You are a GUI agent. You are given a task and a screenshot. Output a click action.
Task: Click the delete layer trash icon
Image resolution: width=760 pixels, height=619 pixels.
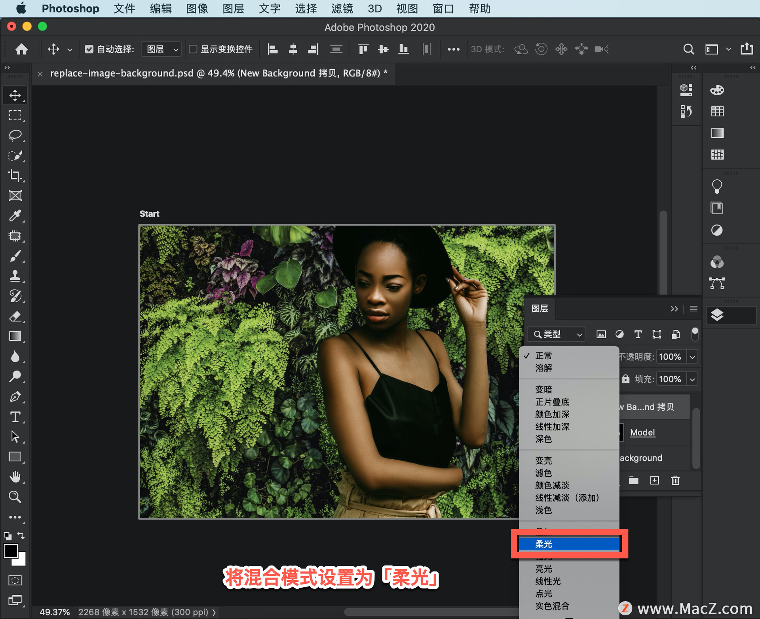pos(675,480)
